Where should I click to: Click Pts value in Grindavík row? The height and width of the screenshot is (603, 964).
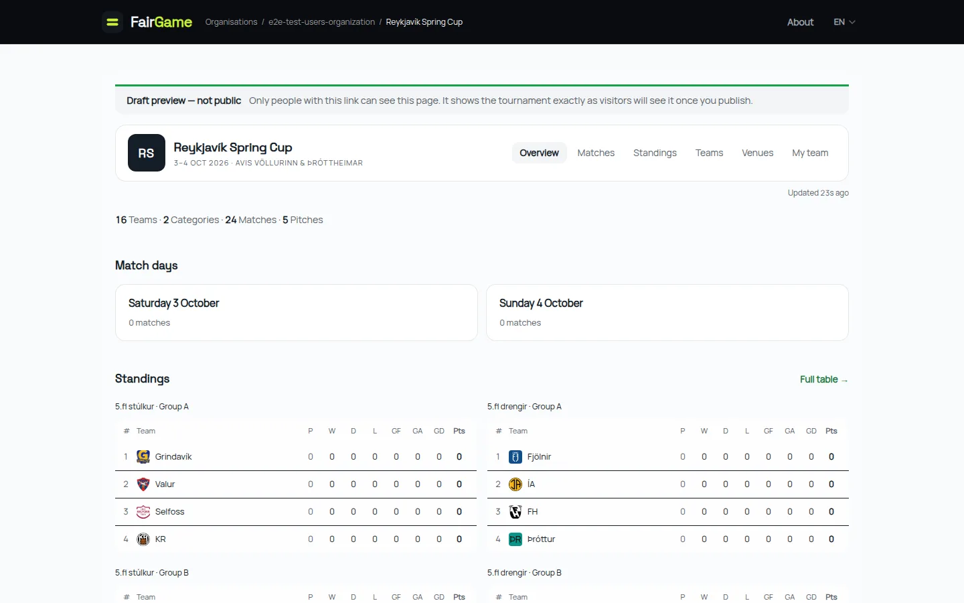click(459, 457)
